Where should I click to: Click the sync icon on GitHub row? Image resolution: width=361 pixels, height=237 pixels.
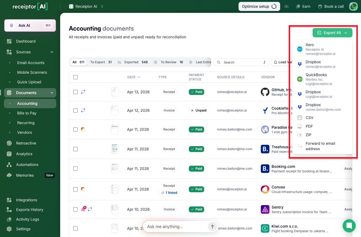click(83, 92)
